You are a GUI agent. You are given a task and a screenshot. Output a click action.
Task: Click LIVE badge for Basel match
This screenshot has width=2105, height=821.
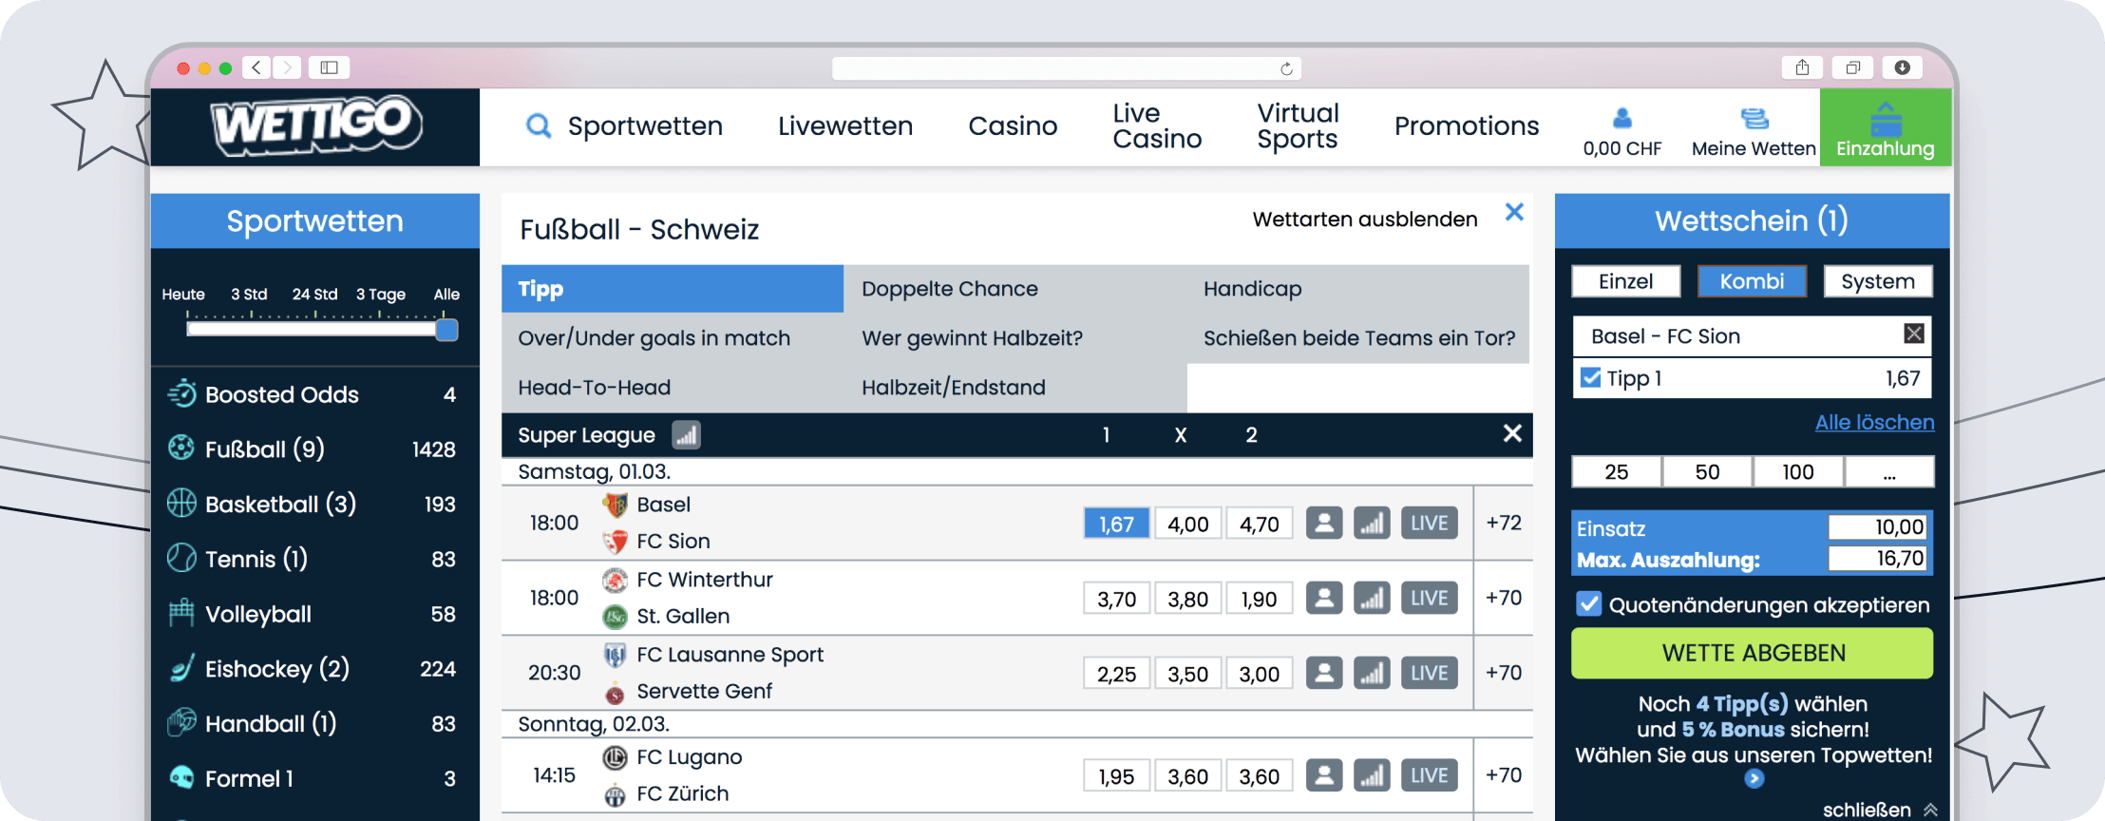point(1430,523)
